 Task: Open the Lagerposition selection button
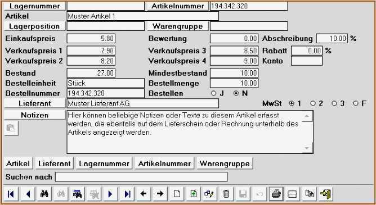35,26
